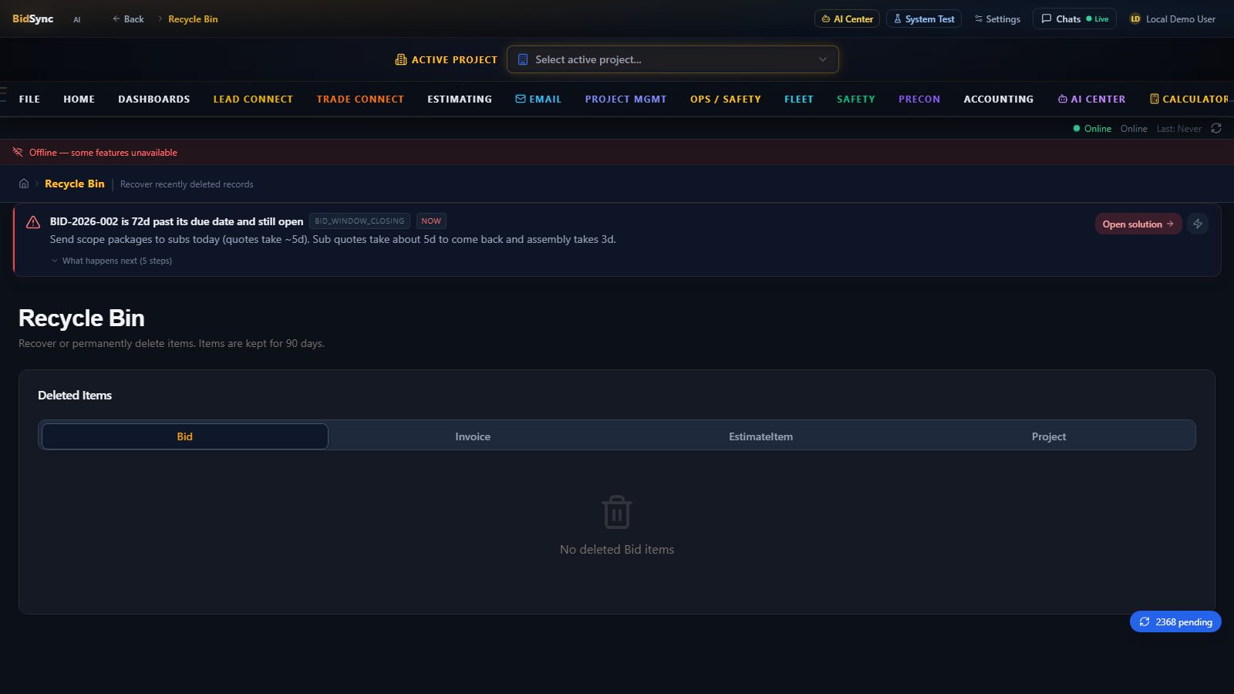
Task: Open the FILE menu
Action: tap(29, 99)
